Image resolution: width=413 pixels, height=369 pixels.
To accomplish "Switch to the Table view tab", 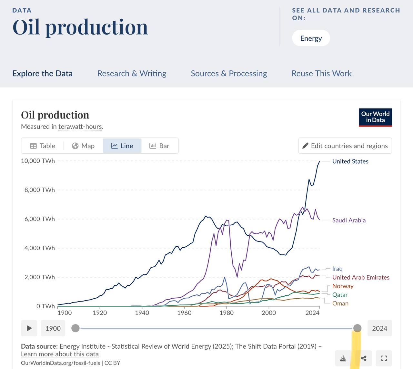I will click(x=43, y=146).
